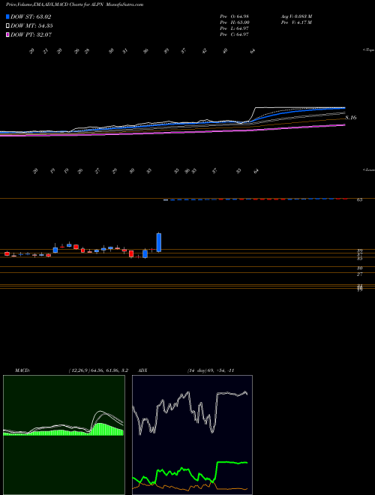Click the 'Pre V: 4.17 M' value
The height and width of the screenshot is (495, 375).
coord(295,22)
